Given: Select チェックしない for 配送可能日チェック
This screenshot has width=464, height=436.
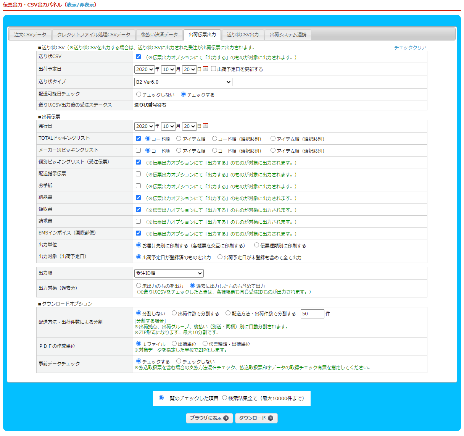Looking at the screenshot, I should point(139,94).
